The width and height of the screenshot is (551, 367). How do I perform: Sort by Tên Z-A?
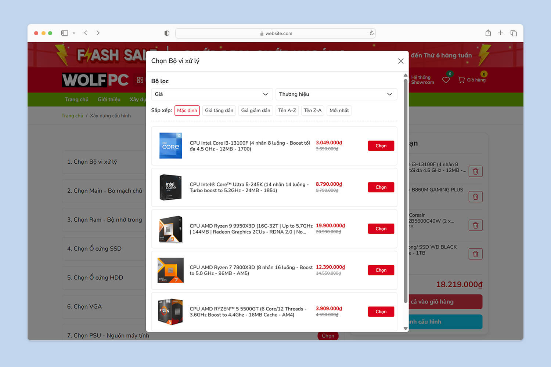coord(313,110)
